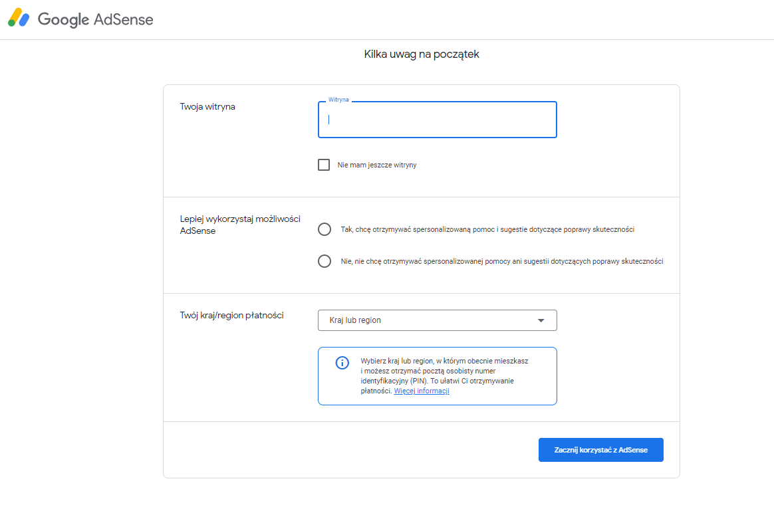The width and height of the screenshot is (774, 509).
Task: Click the dropdown arrow in country selector
Action: point(541,320)
